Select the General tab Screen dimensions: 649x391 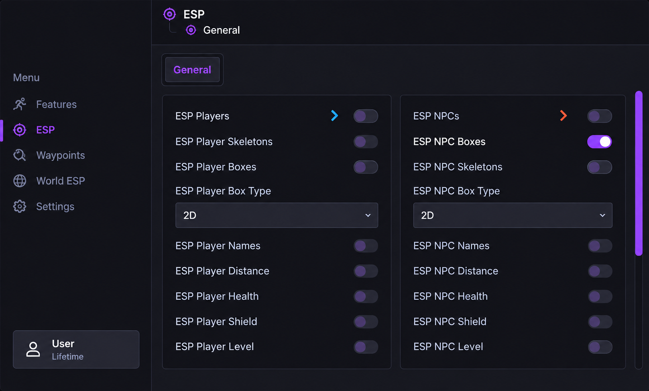192,70
